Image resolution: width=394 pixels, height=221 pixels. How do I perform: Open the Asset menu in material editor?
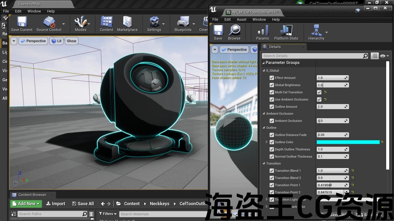[x=241, y=19]
